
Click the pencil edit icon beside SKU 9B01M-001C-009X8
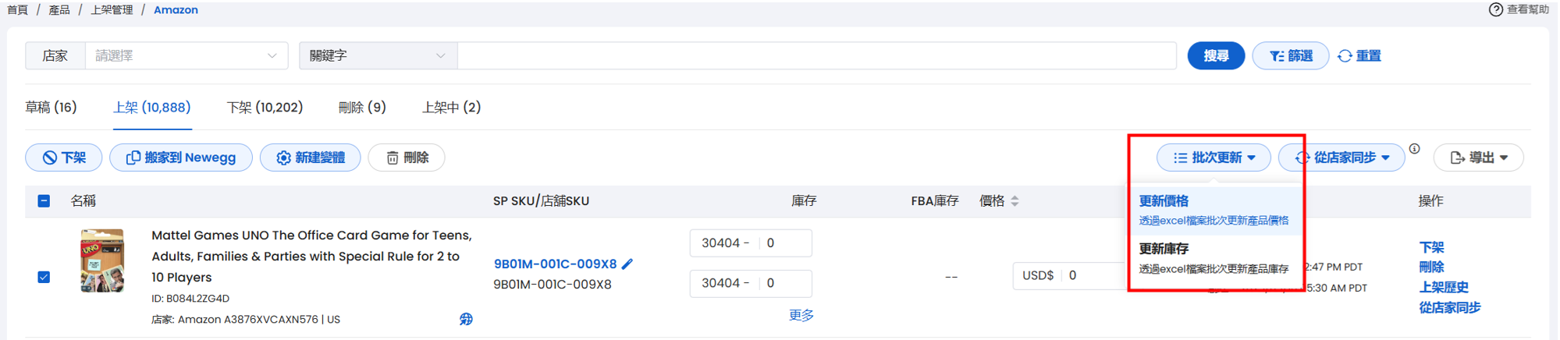click(x=627, y=264)
